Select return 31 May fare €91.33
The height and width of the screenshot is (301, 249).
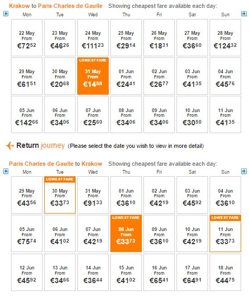click(93, 195)
